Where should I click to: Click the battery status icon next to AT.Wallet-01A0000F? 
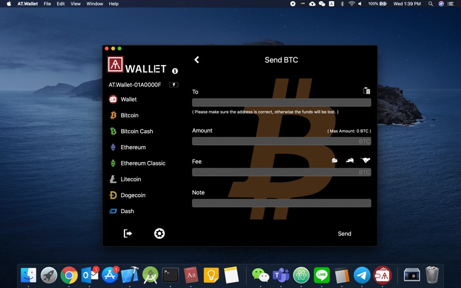173,85
